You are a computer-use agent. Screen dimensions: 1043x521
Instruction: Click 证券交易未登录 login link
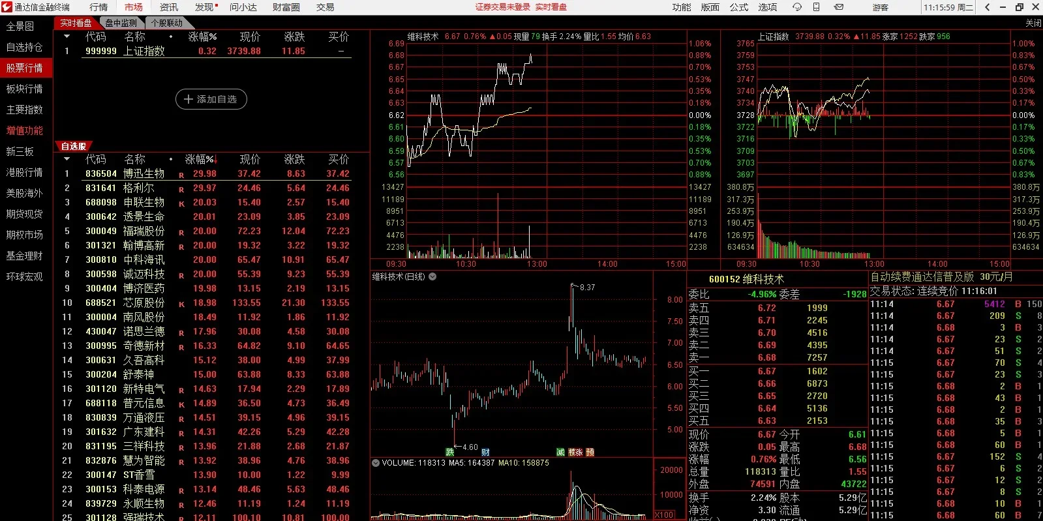502,7
